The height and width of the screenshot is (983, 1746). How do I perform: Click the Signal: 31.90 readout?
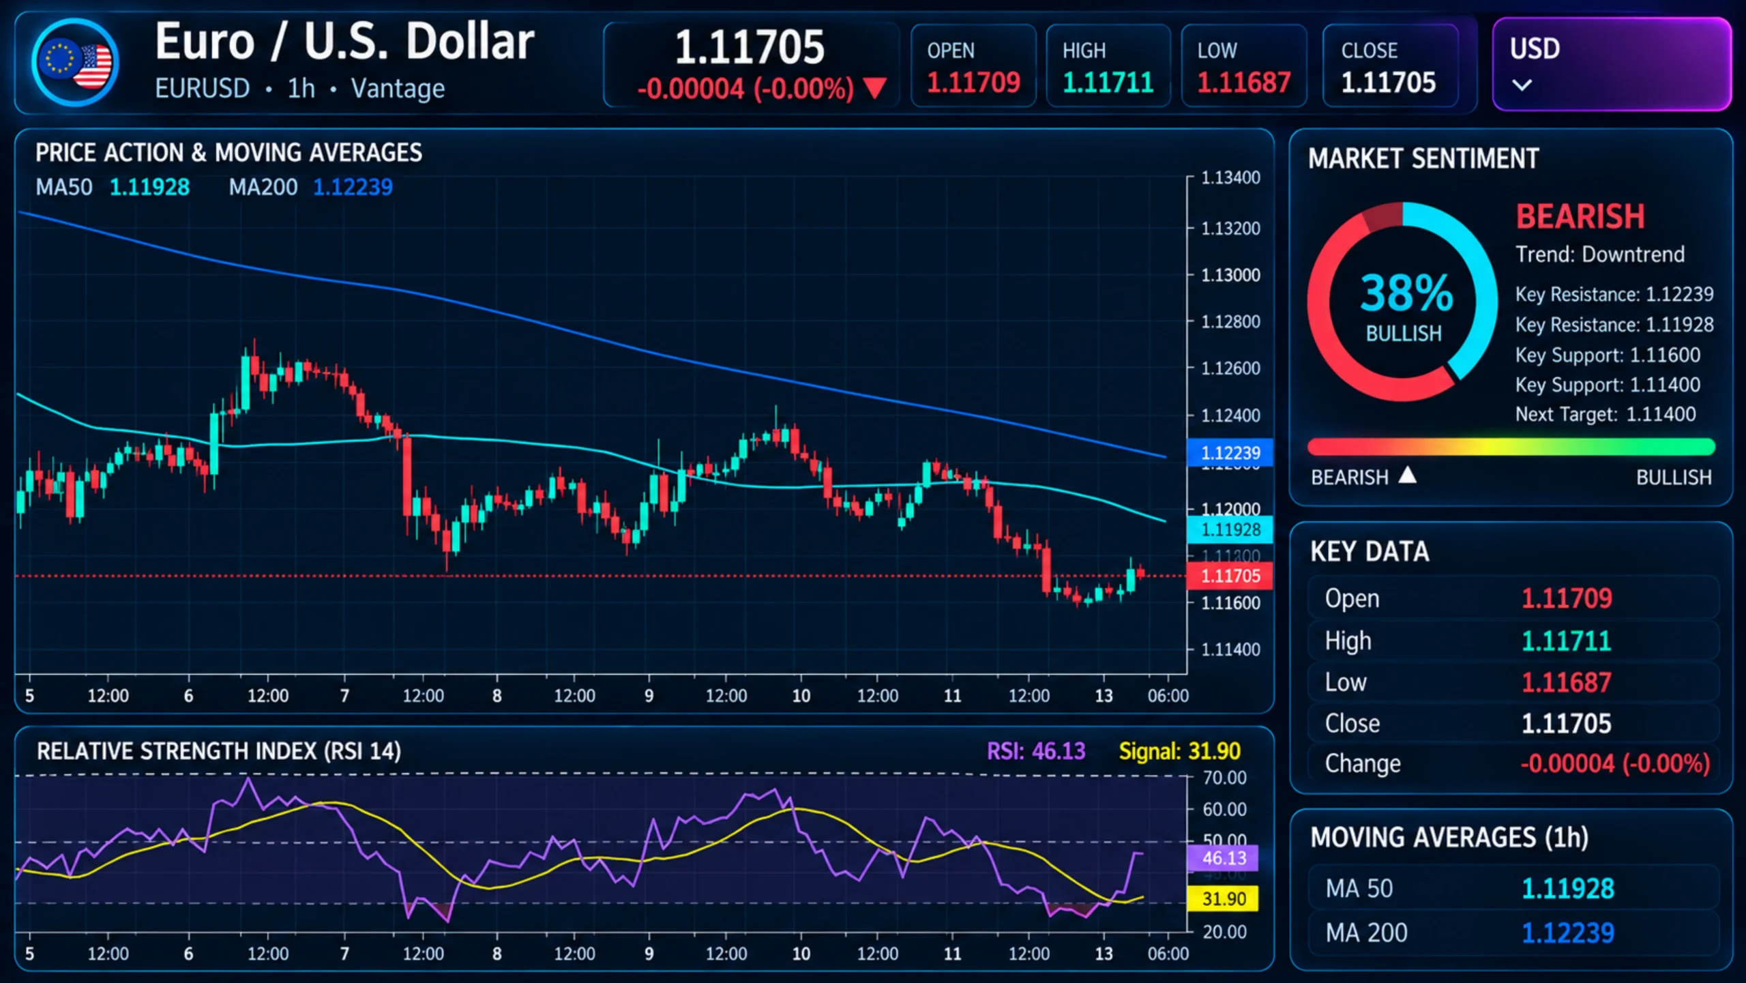tap(1179, 751)
